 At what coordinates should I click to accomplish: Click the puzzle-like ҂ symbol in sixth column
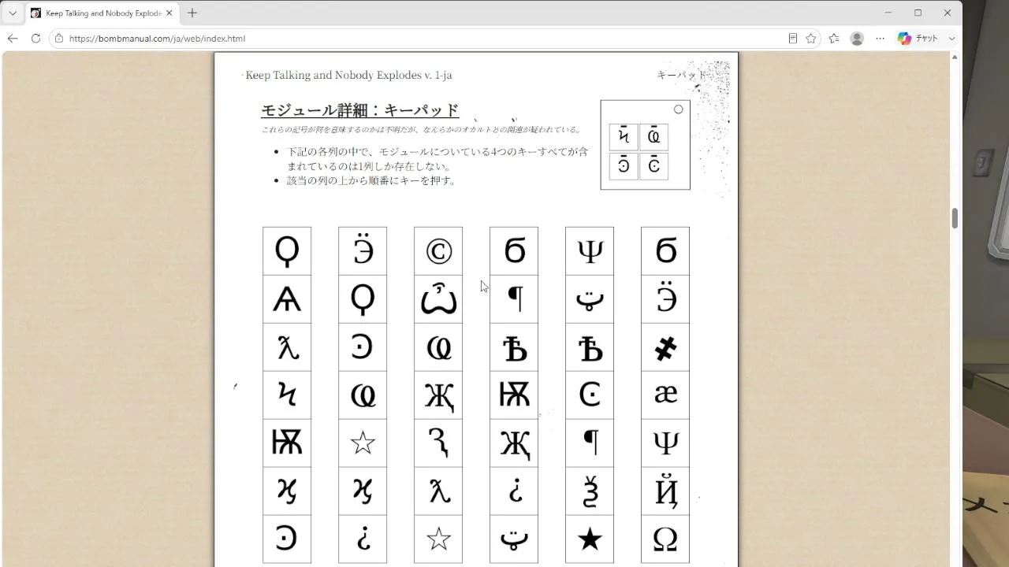[x=665, y=347]
